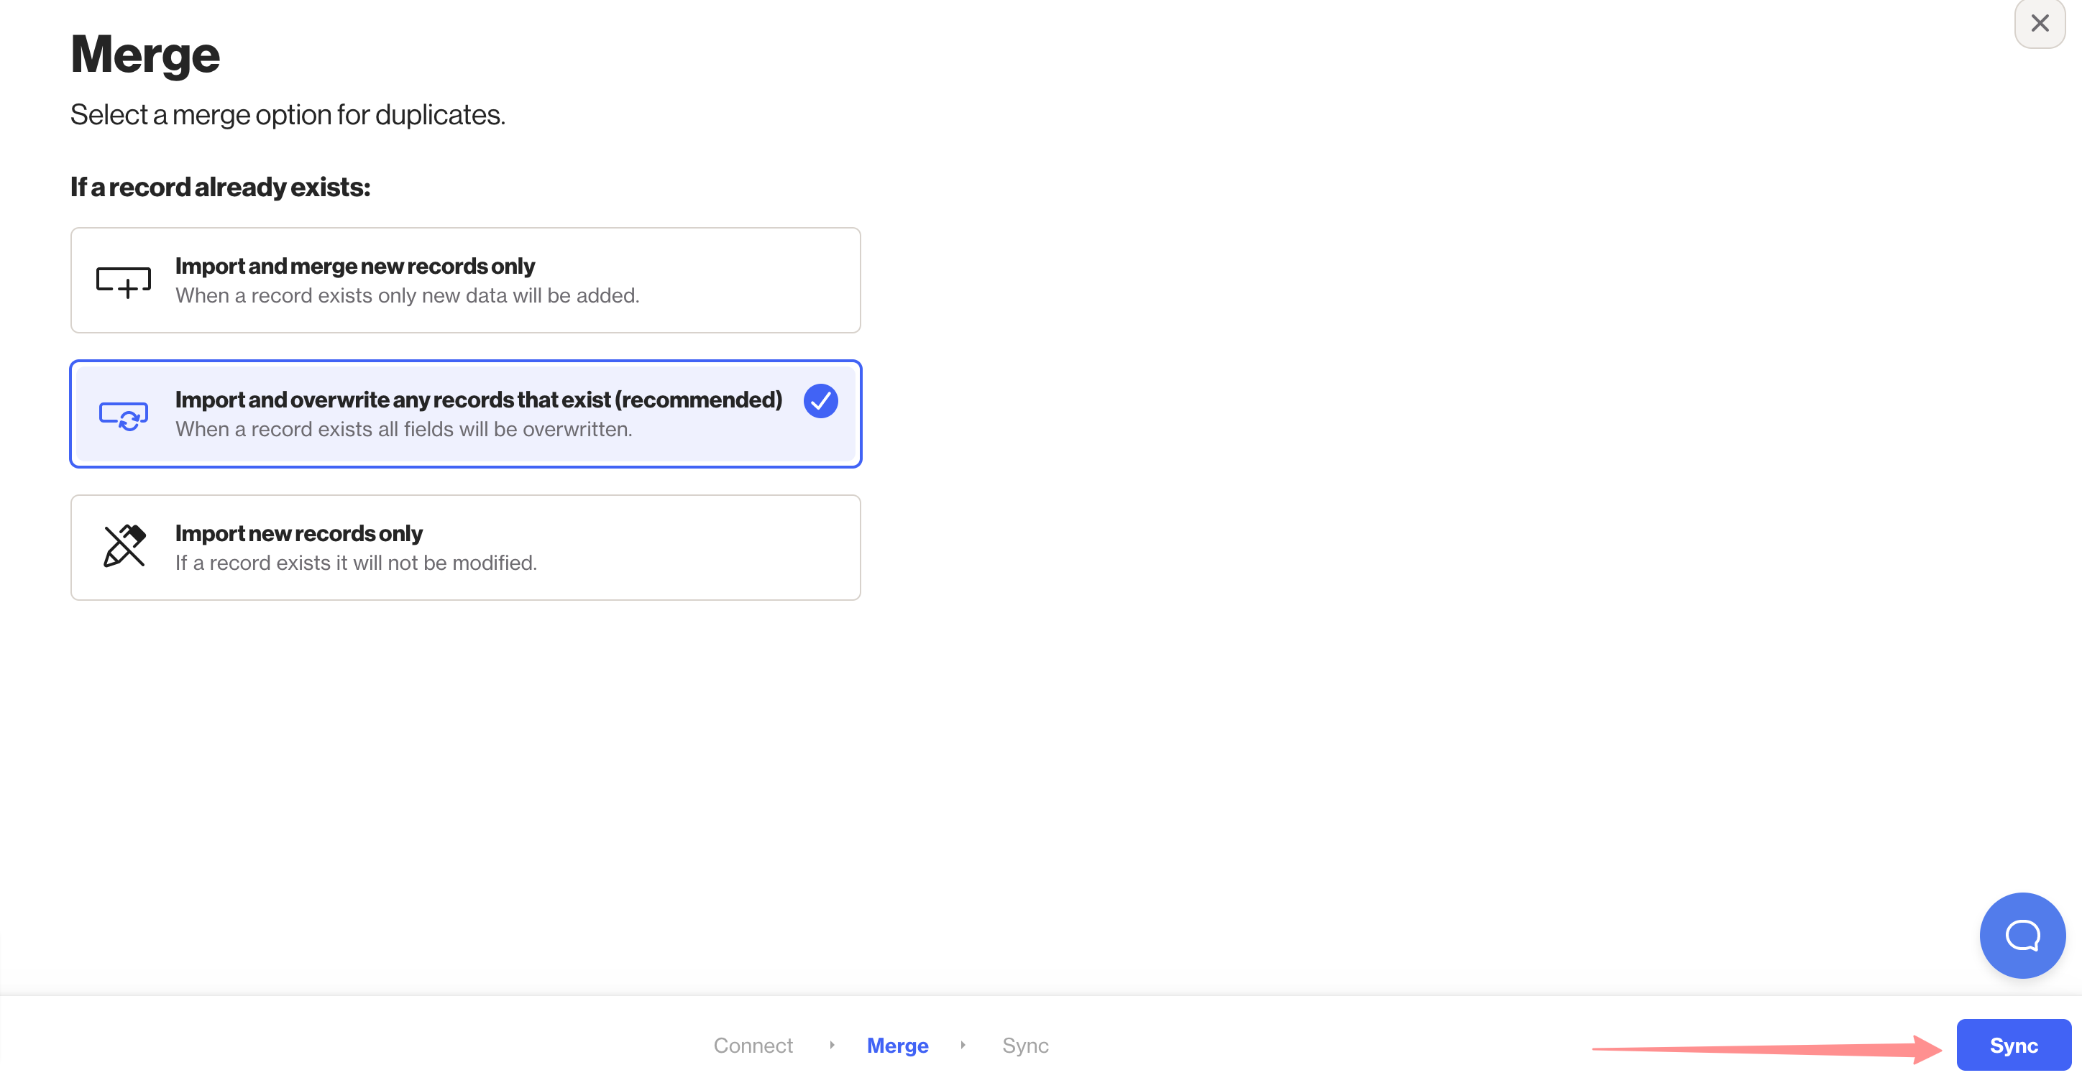Jump to the Sync step label in footer

pos(1025,1045)
